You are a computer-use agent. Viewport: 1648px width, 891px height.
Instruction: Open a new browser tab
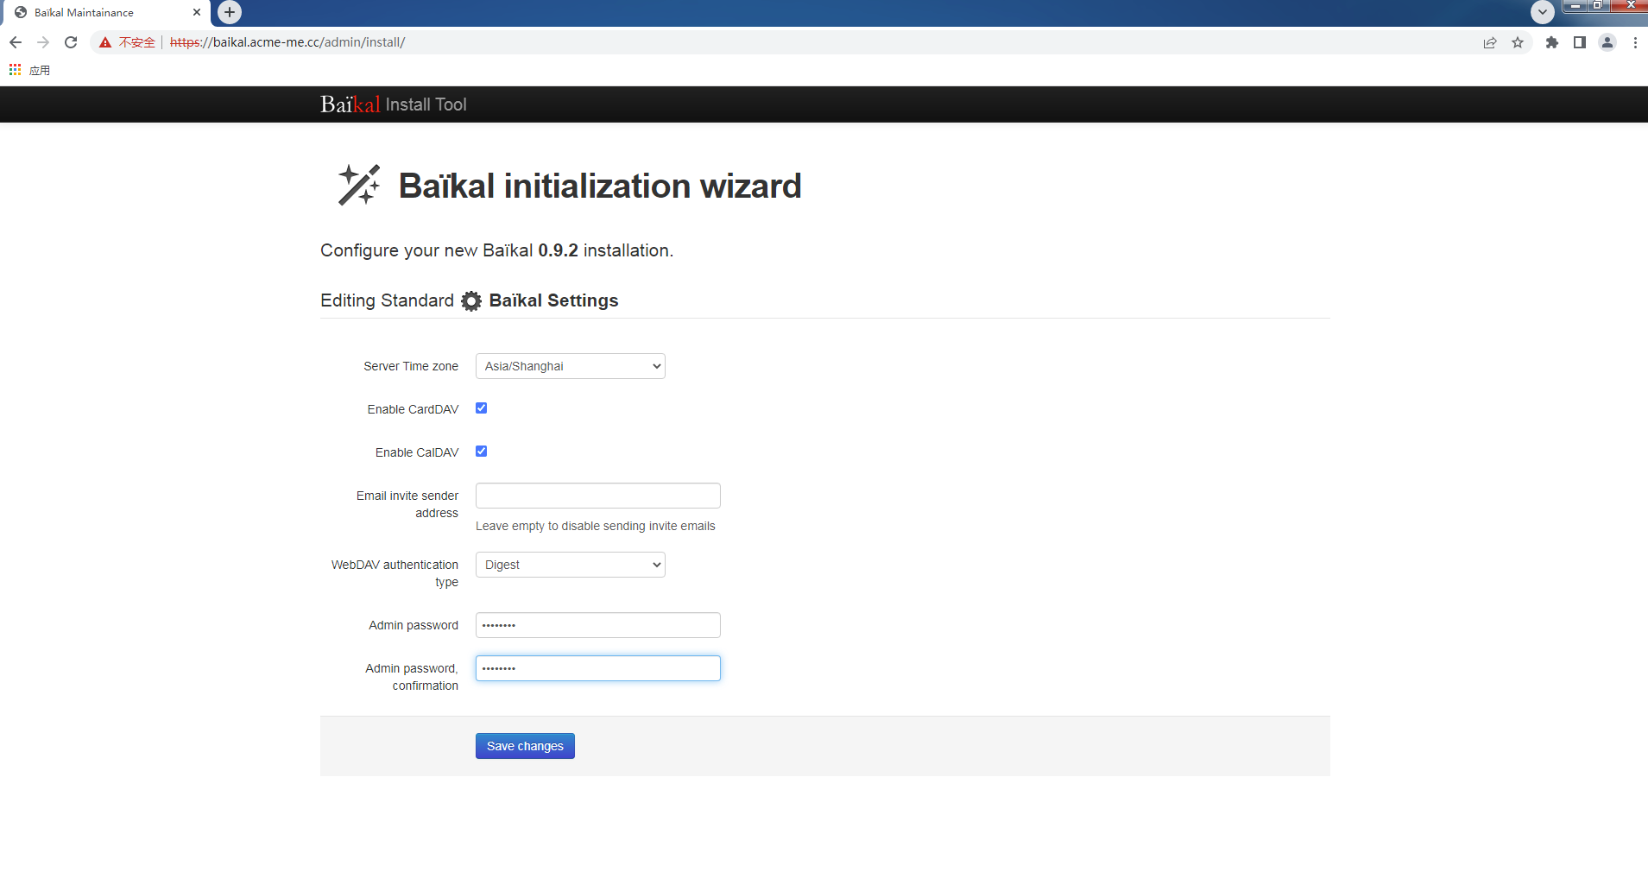pos(230,12)
